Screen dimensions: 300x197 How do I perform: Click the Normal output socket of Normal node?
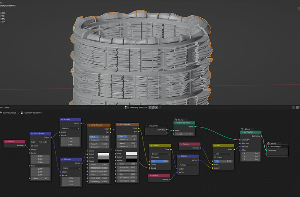point(170,180)
